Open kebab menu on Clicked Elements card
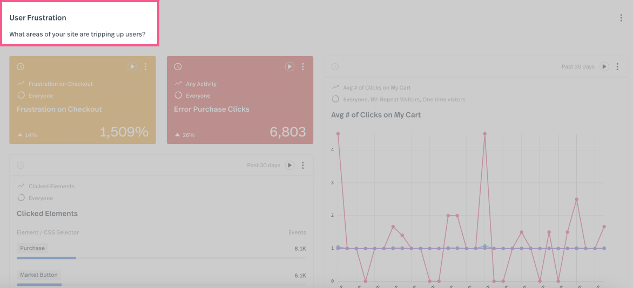Viewport: 633px width, 288px height. [x=303, y=165]
